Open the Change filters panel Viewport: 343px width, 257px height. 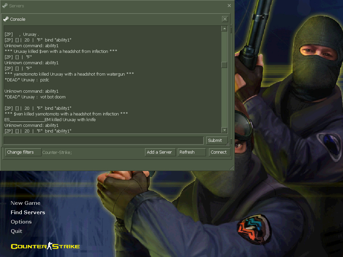click(x=23, y=152)
